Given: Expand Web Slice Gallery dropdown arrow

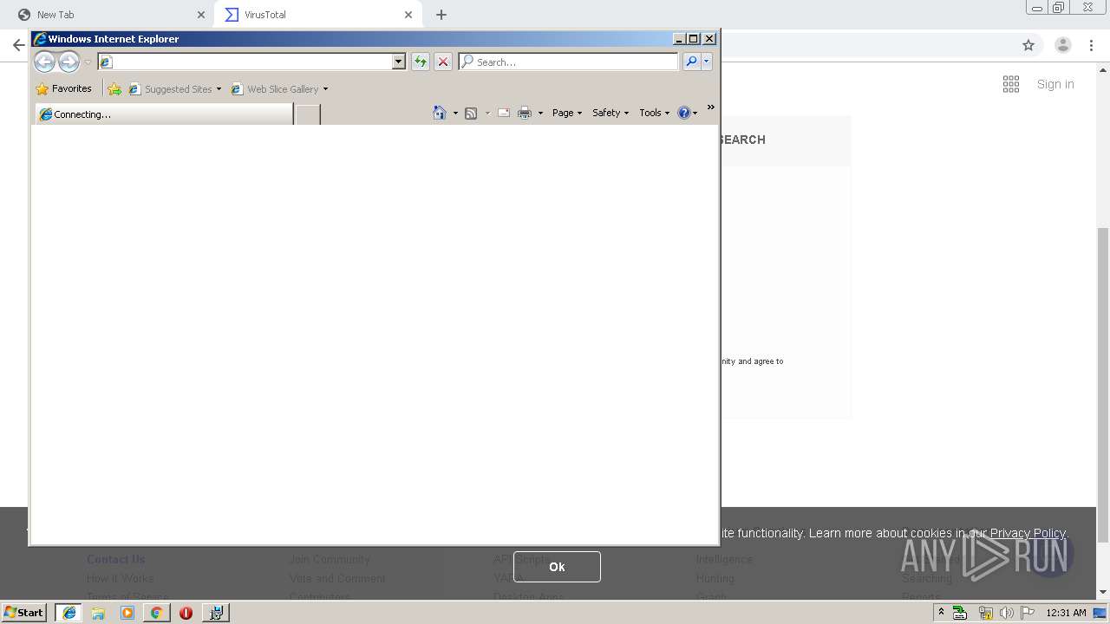Looking at the screenshot, I should (x=326, y=88).
